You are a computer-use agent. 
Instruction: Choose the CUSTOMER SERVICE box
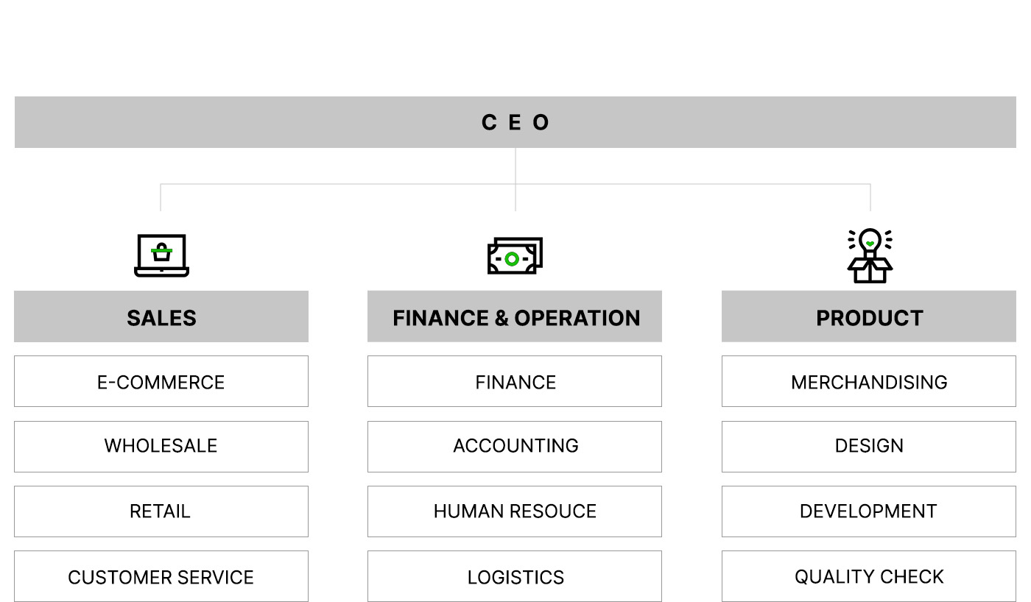click(161, 577)
